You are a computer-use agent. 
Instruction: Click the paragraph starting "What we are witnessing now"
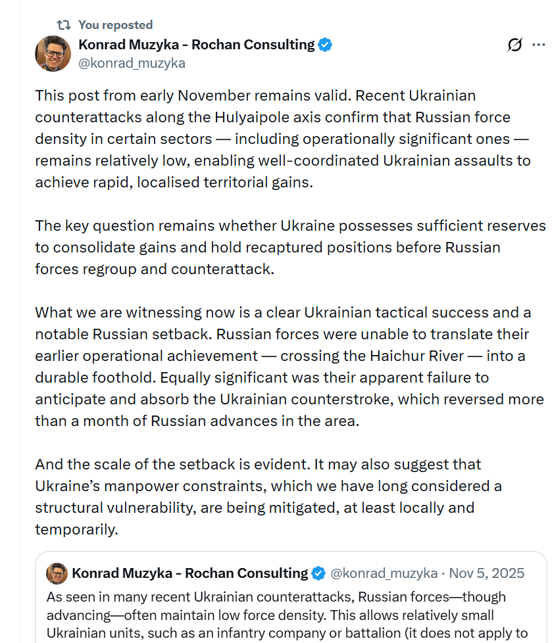(x=289, y=366)
